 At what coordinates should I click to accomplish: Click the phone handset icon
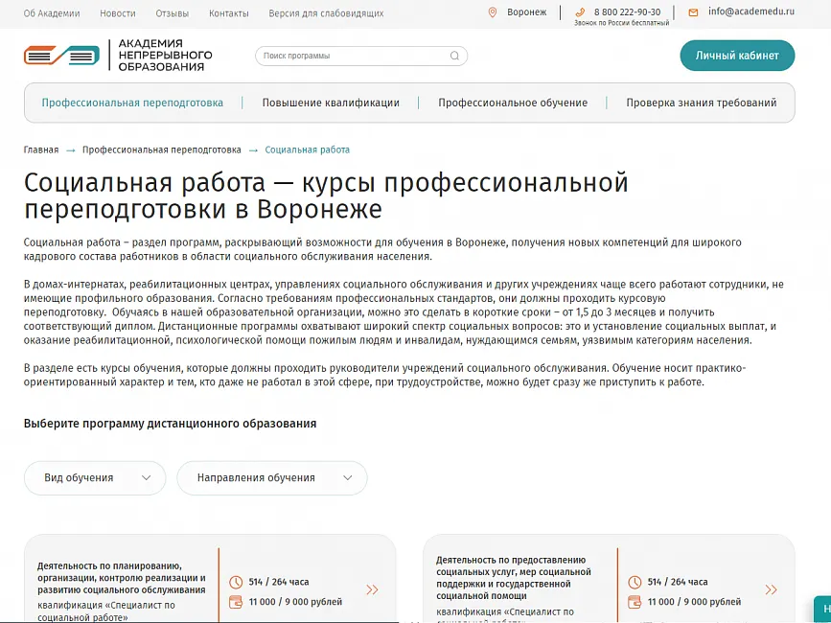click(x=580, y=12)
